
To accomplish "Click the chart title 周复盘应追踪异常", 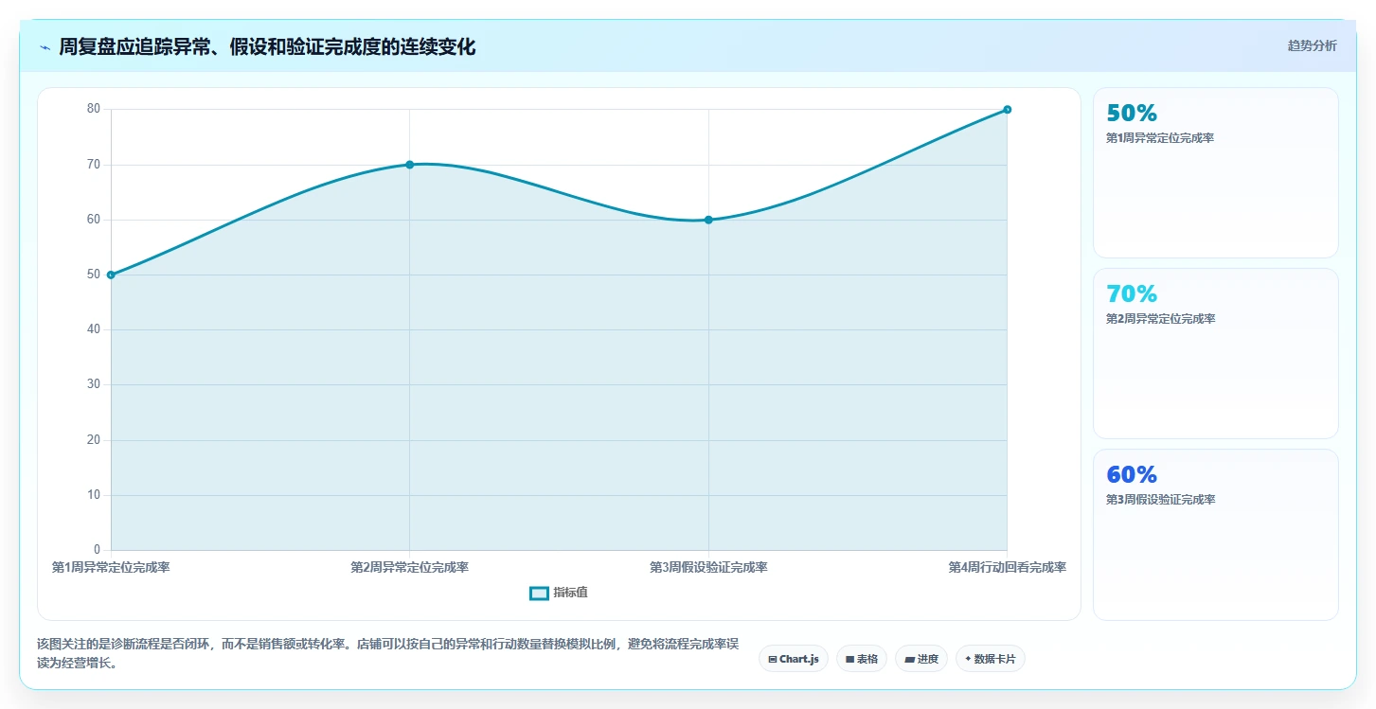I will pos(267,47).
